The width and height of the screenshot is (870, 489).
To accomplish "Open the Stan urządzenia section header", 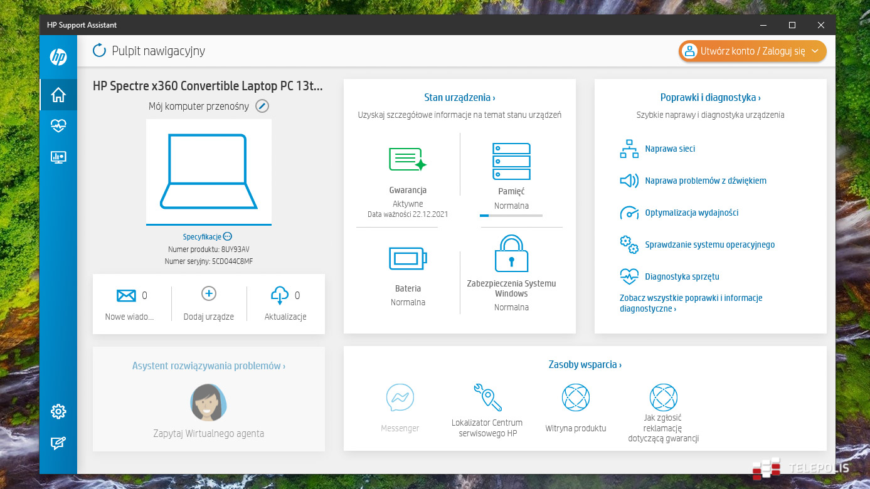I will 459,97.
